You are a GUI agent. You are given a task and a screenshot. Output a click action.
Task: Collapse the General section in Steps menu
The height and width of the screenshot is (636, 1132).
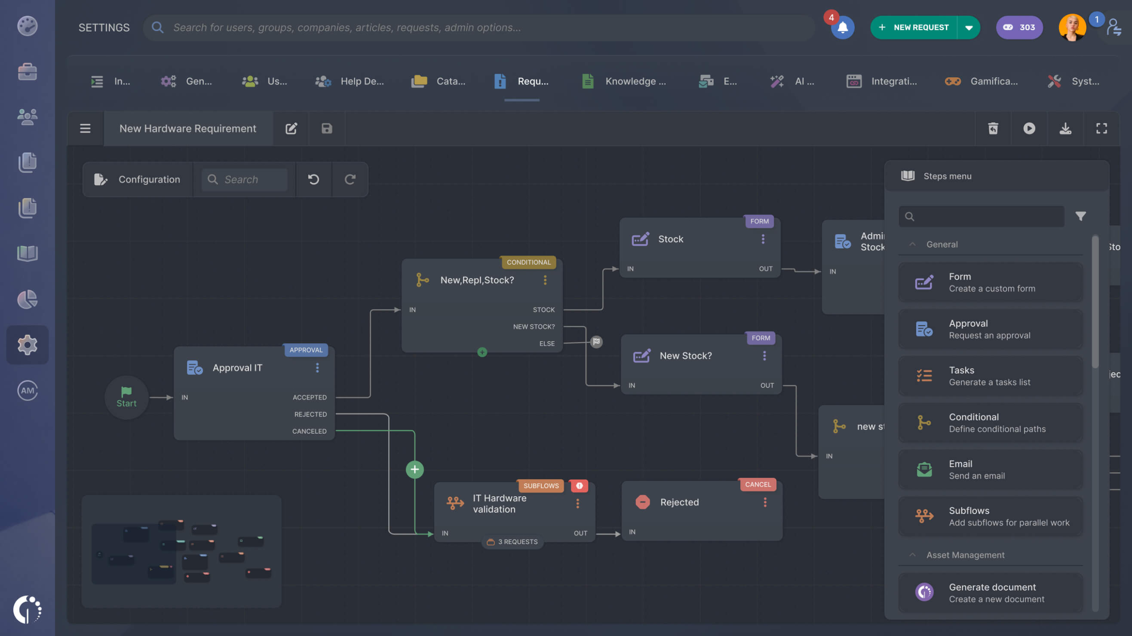point(913,244)
